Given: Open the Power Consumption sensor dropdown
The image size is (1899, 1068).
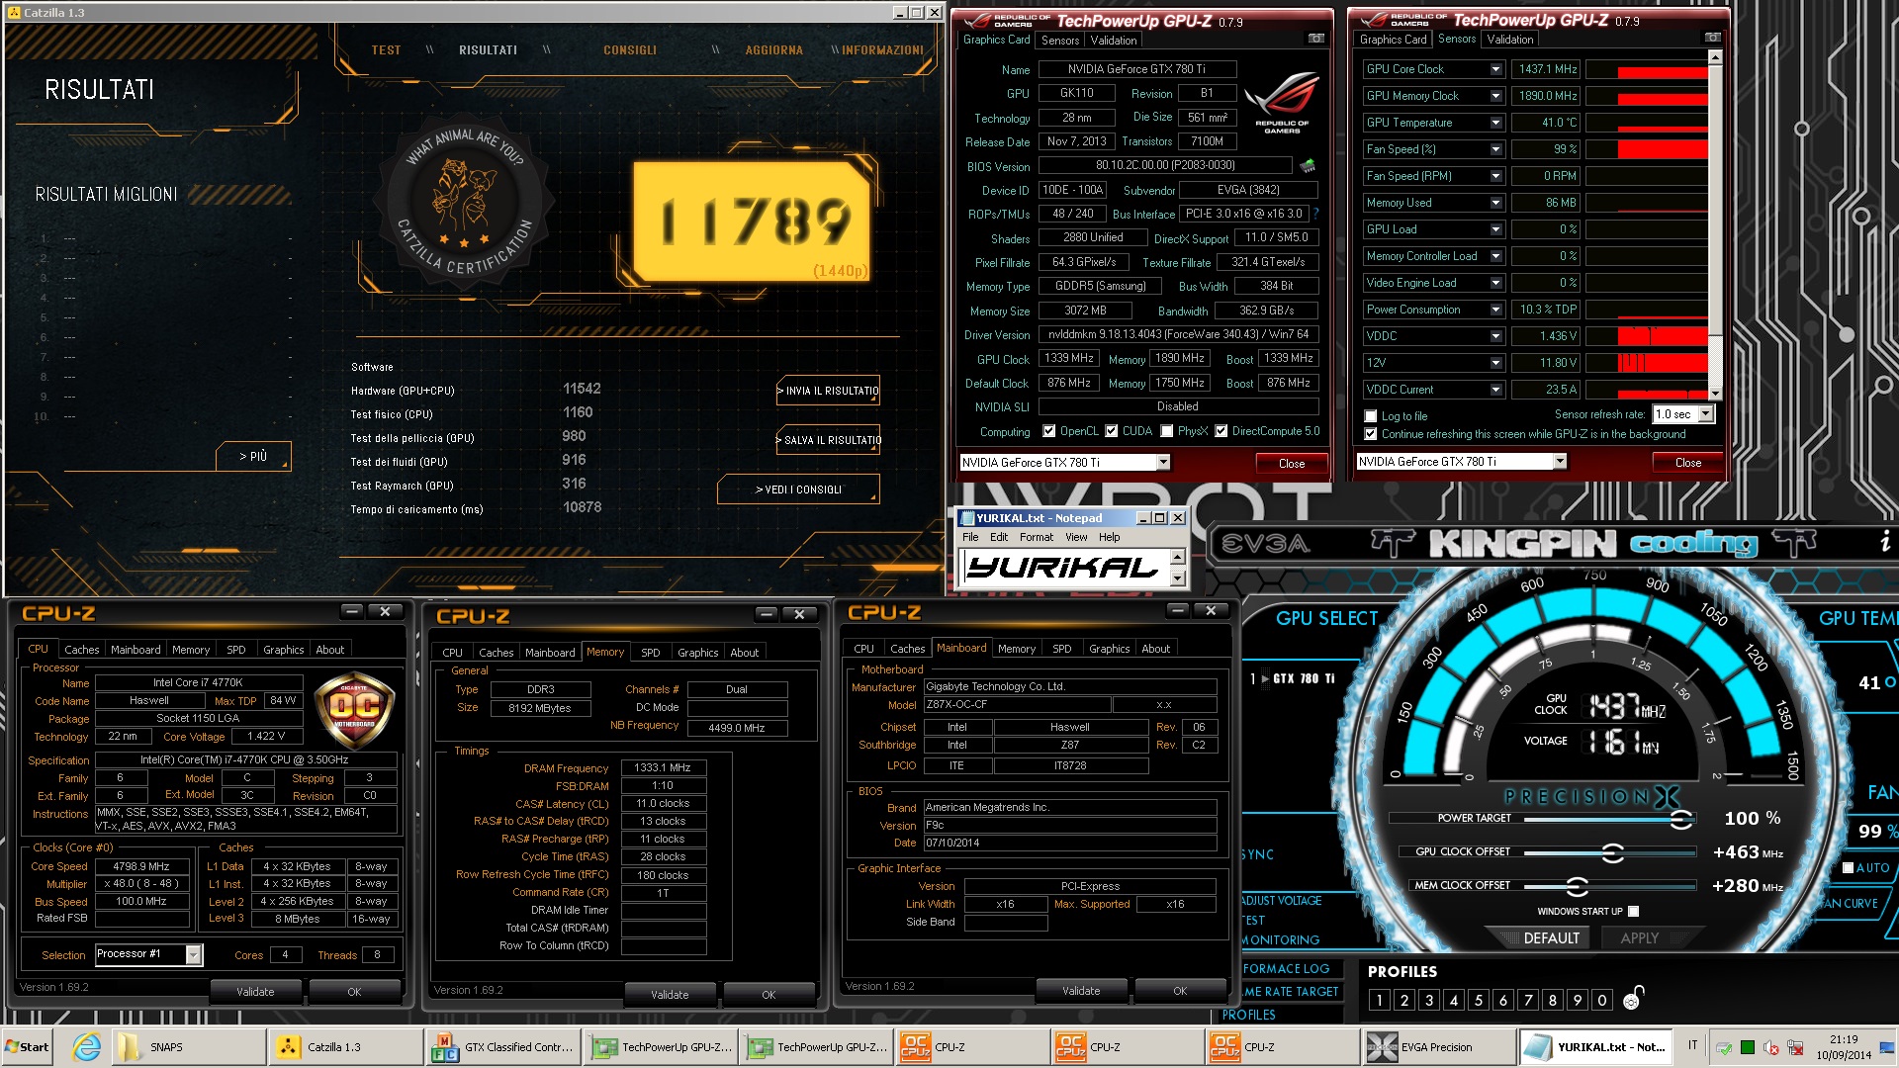Looking at the screenshot, I should pos(1495,310).
